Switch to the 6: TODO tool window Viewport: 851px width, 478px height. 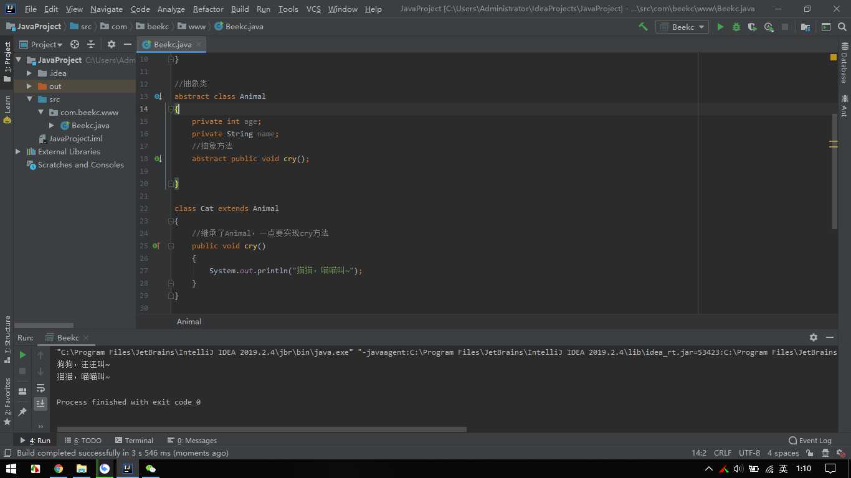point(83,440)
